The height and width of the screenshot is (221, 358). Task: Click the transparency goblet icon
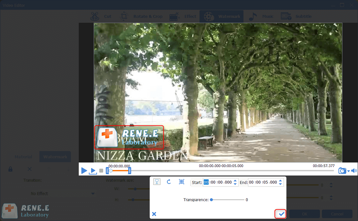point(157,182)
